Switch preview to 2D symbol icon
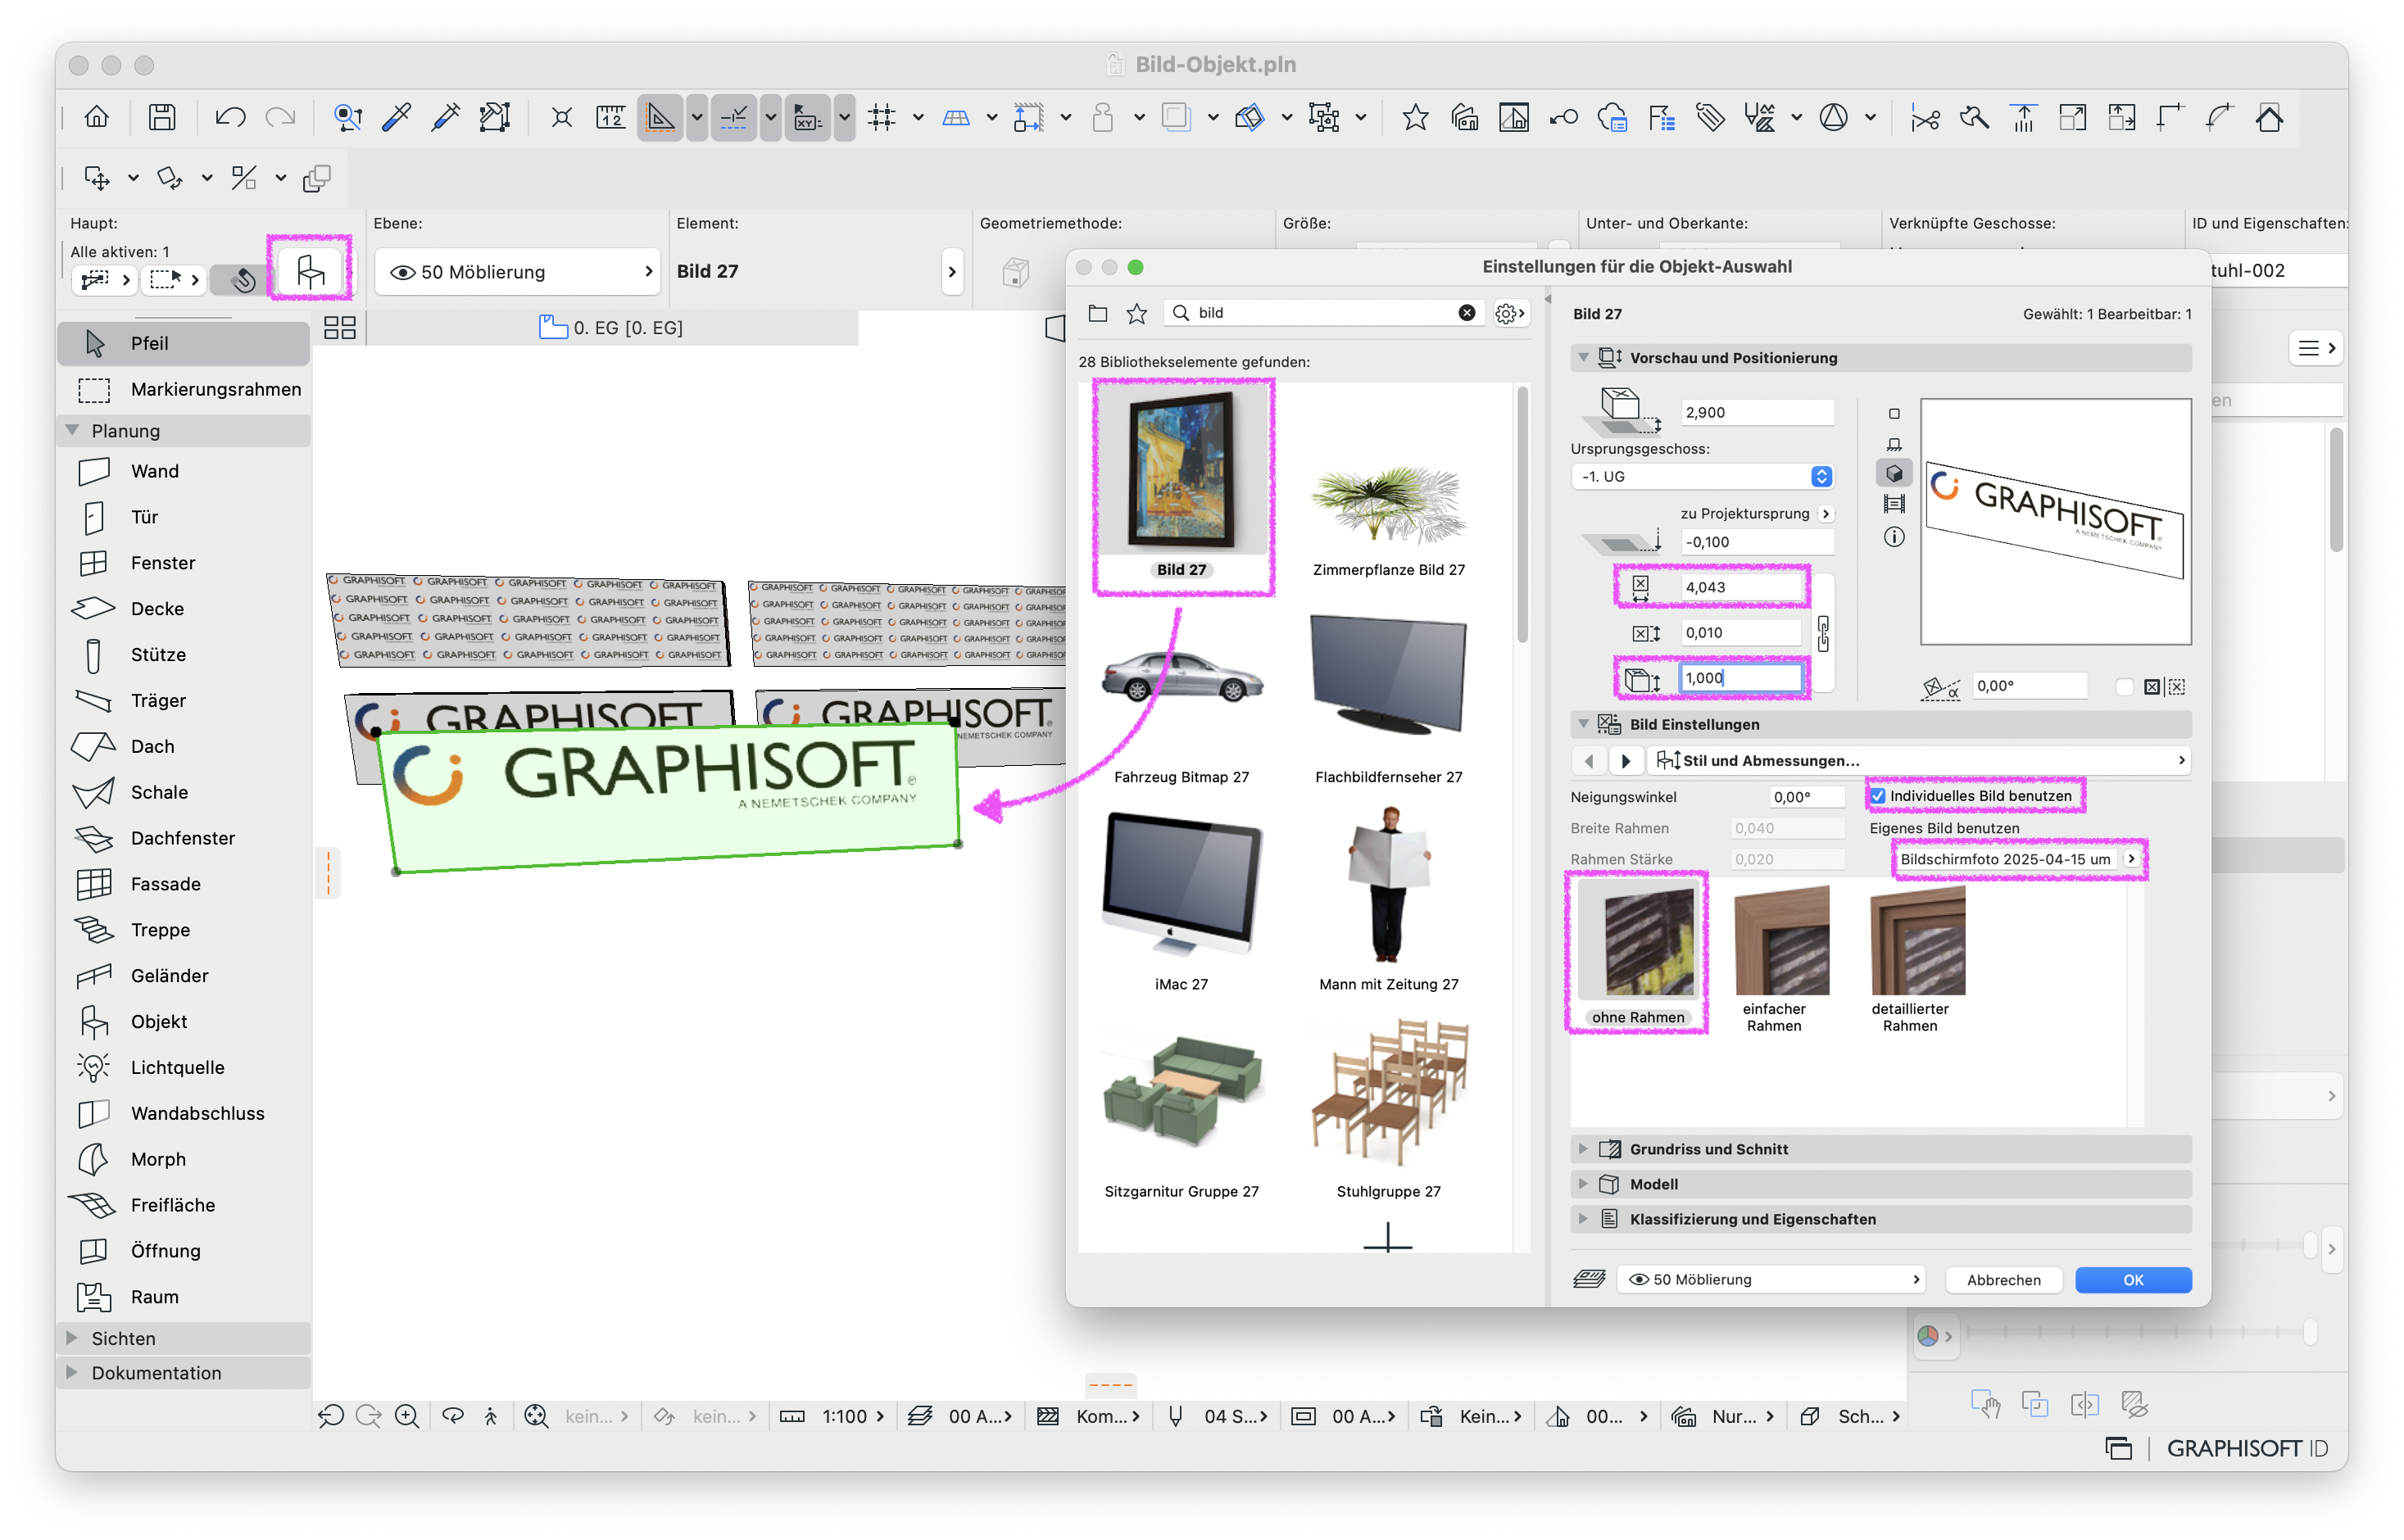Image resolution: width=2404 pixels, height=1540 pixels. pyautogui.click(x=1894, y=413)
